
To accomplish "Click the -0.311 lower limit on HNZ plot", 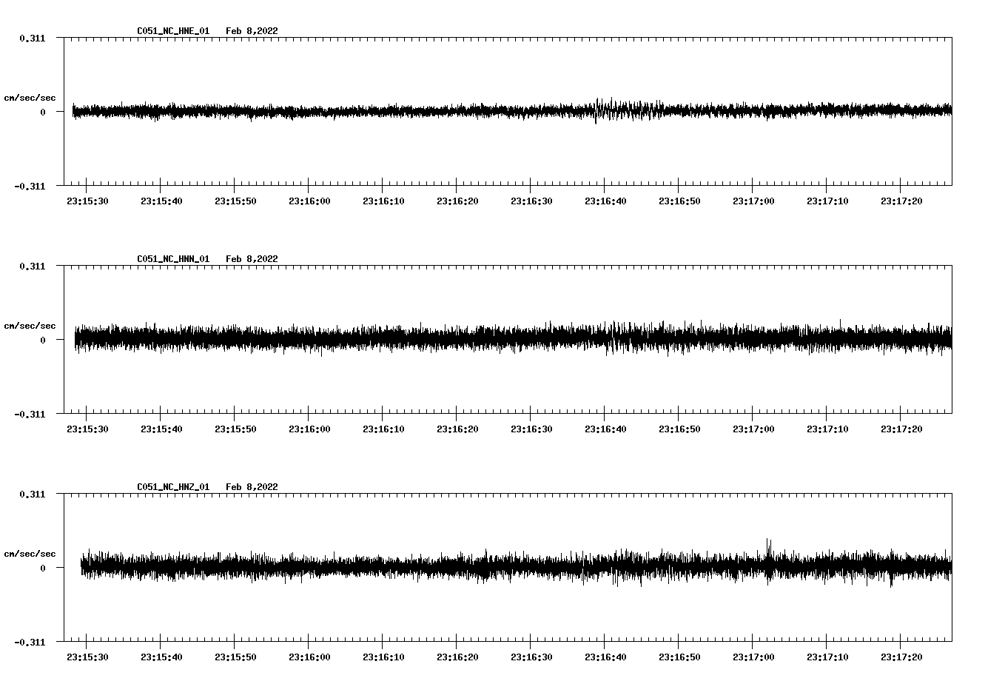I will coord(30,642).
